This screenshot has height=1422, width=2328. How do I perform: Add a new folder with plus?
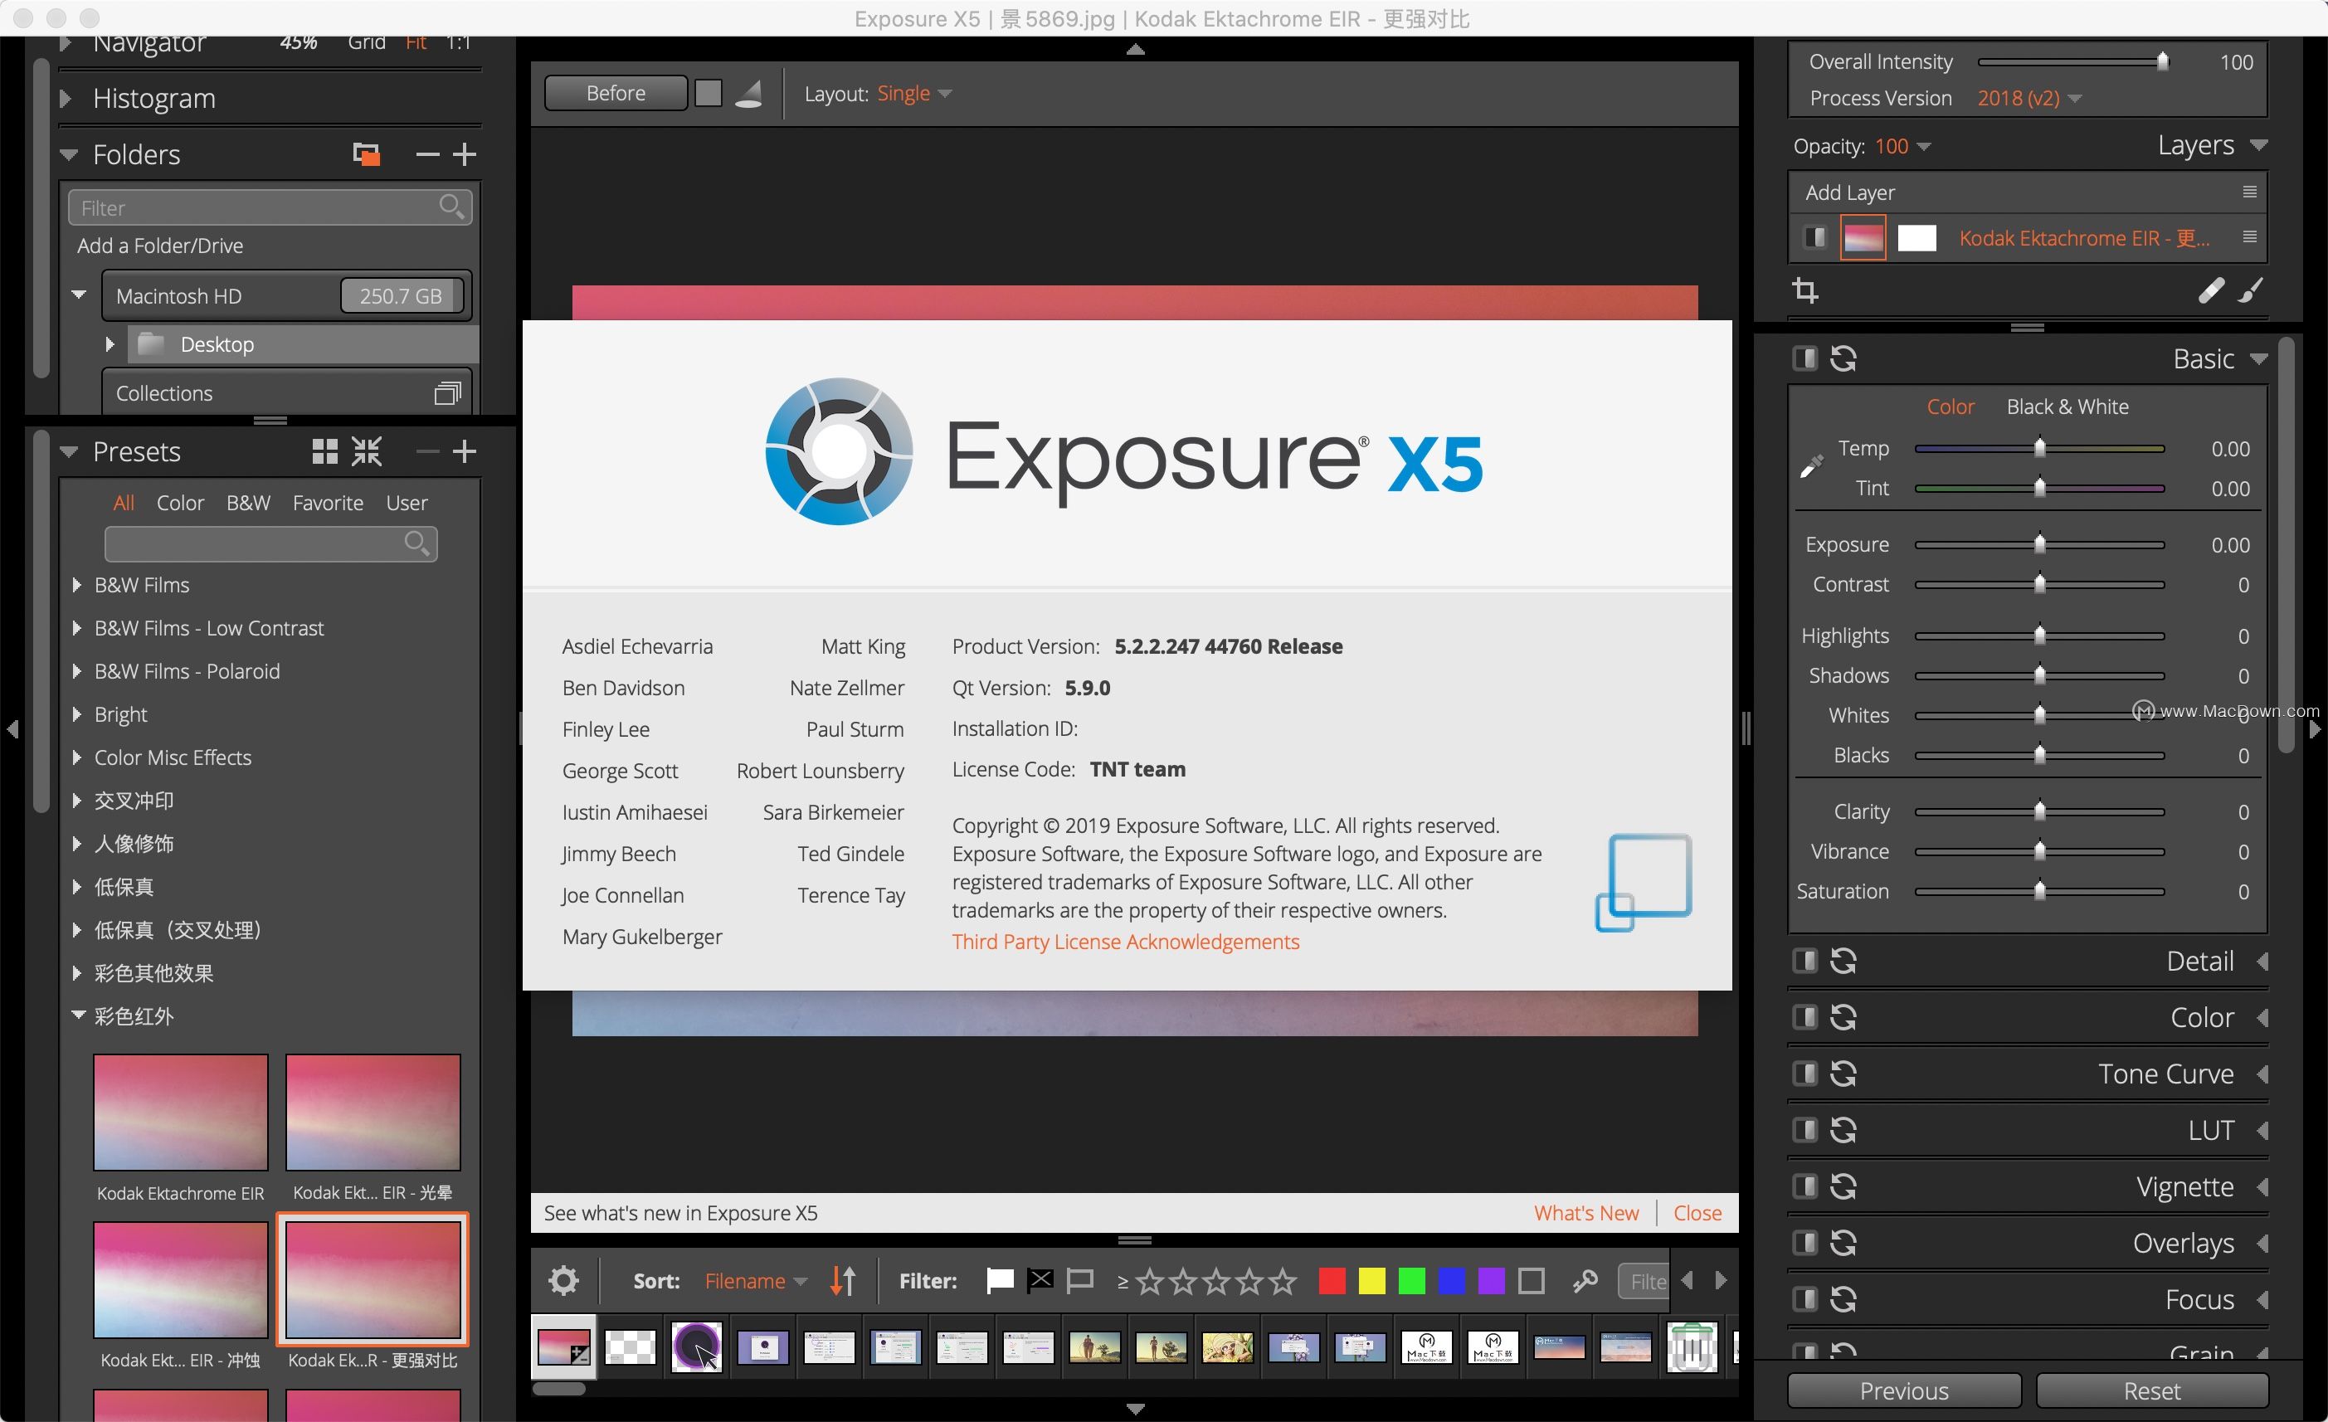(464, 154)
